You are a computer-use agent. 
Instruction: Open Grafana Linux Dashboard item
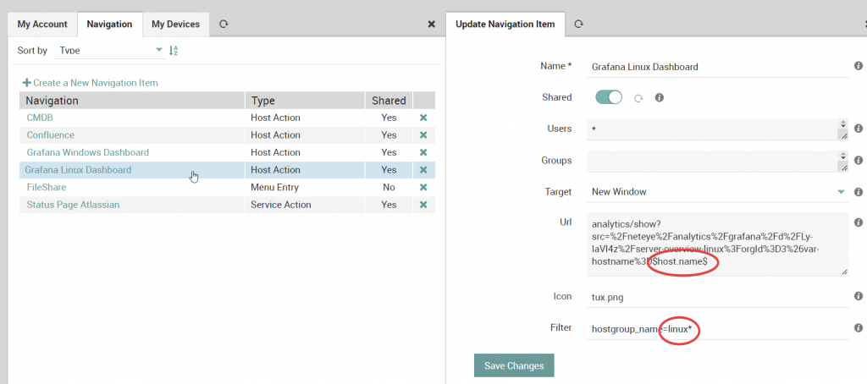tap(78, 170)
